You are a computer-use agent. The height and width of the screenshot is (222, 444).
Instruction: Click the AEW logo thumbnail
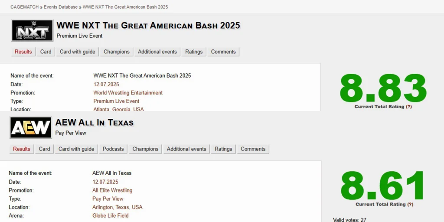coord(31,127)
